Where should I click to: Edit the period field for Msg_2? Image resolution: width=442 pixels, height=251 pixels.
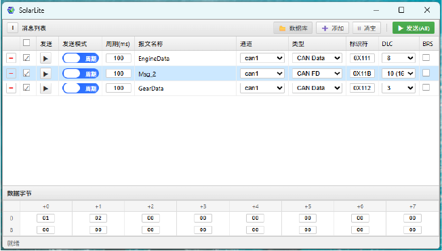tap(119, 74)
